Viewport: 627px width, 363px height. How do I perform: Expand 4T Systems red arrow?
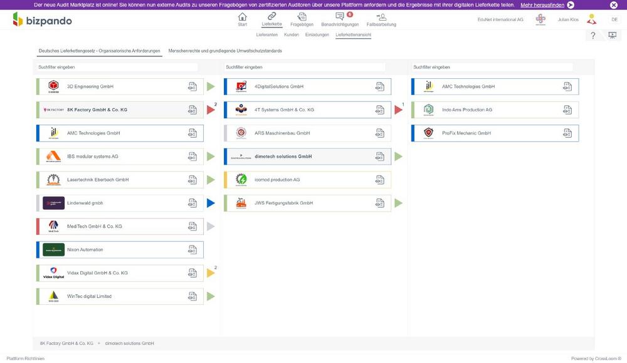(x=398, y=110)
